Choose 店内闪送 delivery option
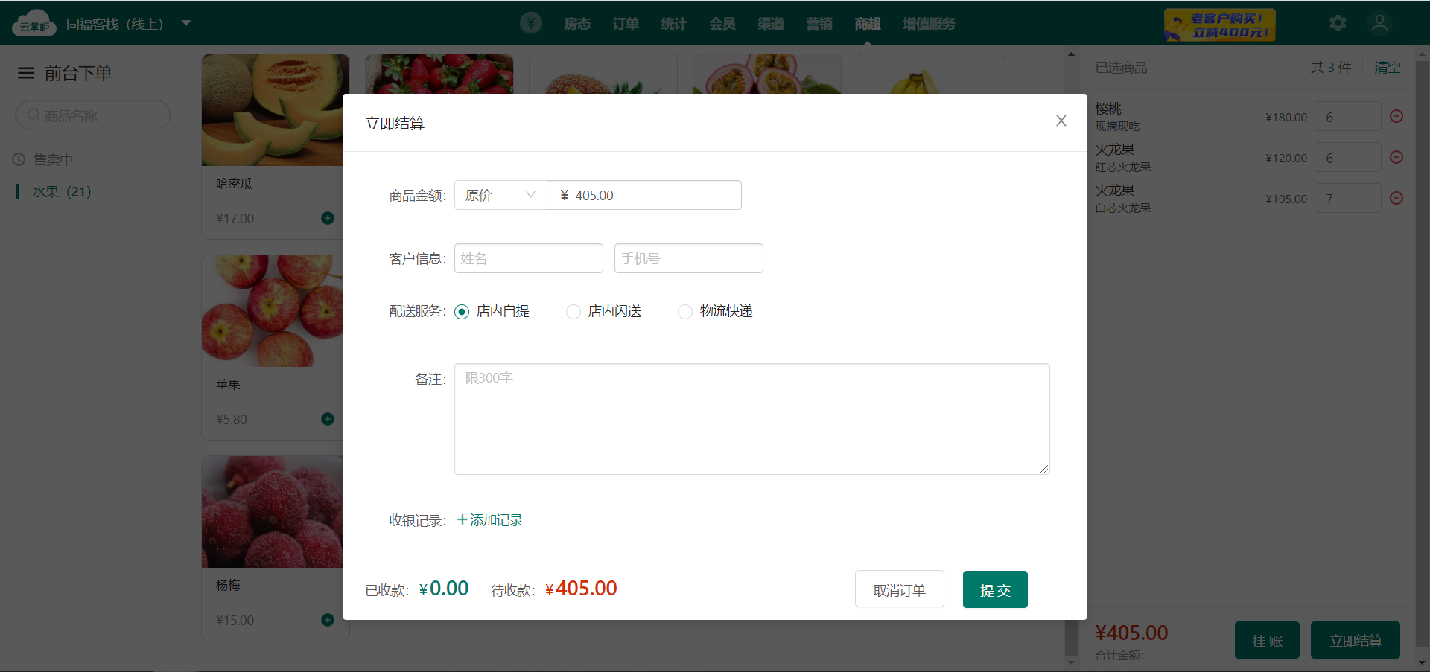This screenshot has width=1430, height=672. [x=573, y=312]
